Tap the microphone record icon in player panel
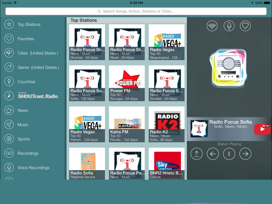The width and height of the screenshot is (272, 204). (x=229, y=26)
